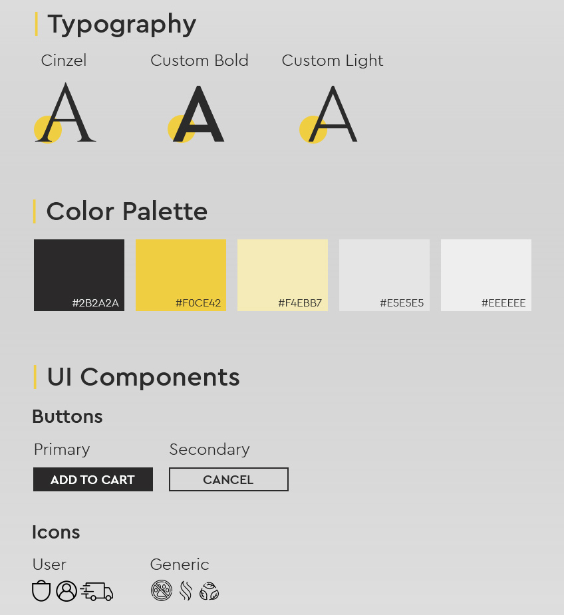Image resolution: width=564 pixels, height=615 pixels.
Task: Click the eco leaves recycling icon
Action: point(210,591)
